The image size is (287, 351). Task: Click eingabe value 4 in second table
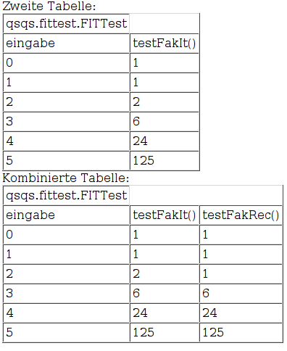pyautogui.click(x=66, y=141)
